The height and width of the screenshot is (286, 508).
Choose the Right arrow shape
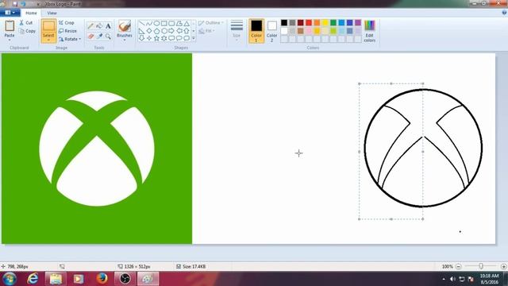point(171,31)
